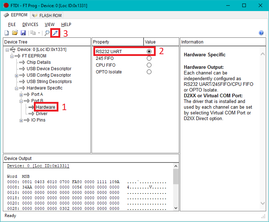Click the hex row starting 0000:
The image size is (269, 222).
pyautogui.click(x=87, y=182)
